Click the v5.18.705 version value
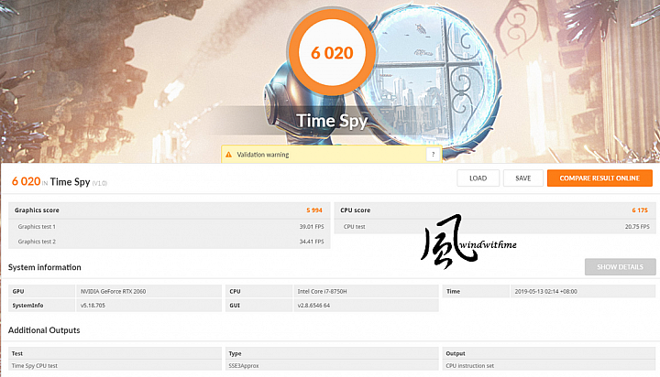Image resolution: width=660 pixels, height=377 pixels. point(93,306)
